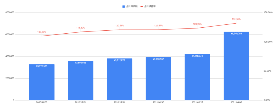Click the 2020/12/01 date axis label
Image resolution: width=278 pixels, height=109 pixels.
(81, 102)
